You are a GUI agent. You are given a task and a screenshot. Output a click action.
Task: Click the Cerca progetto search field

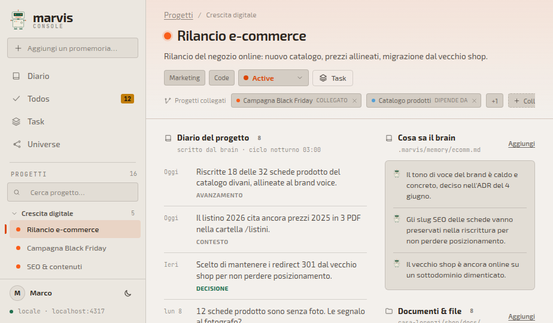tap(72, 192)
